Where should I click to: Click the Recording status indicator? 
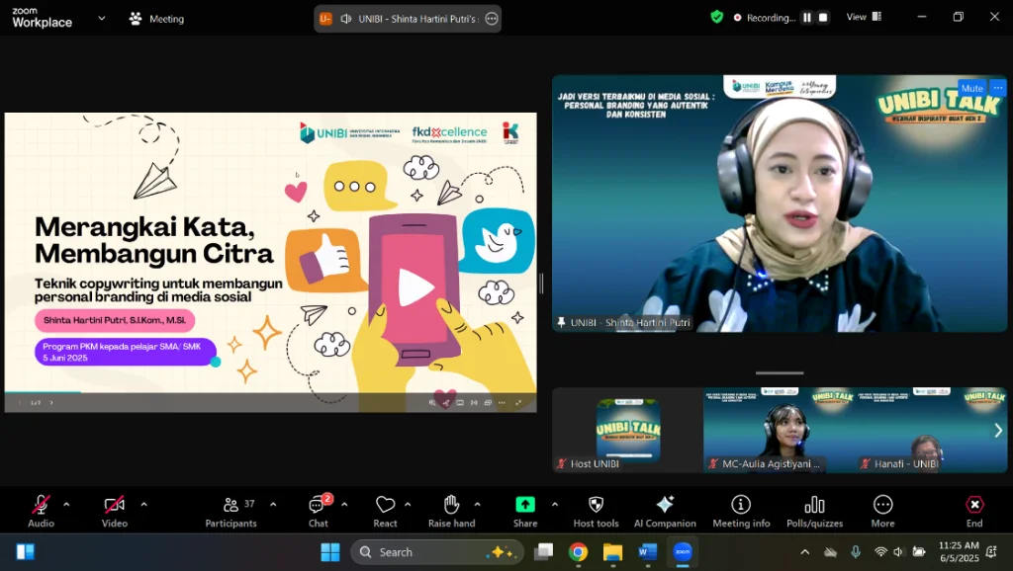point(765,18)
